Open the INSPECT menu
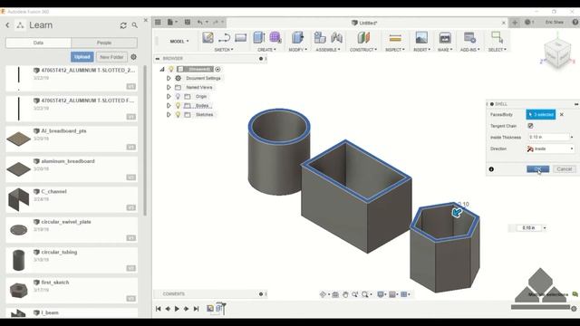 395,50
